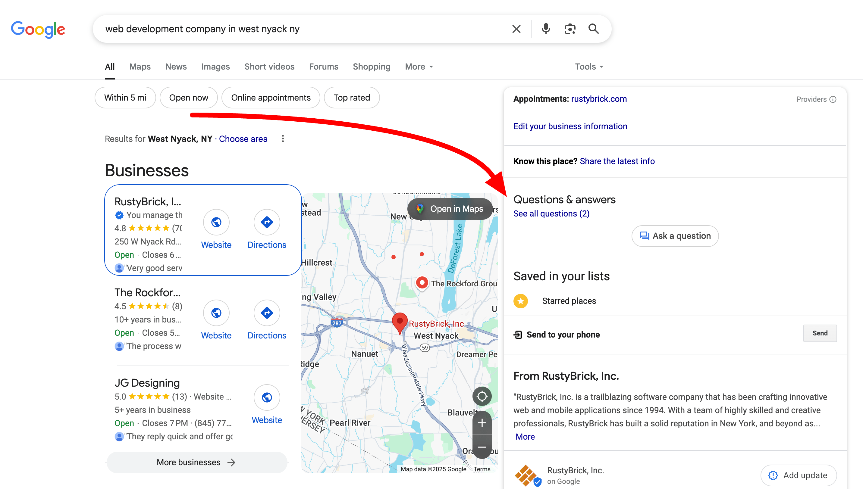Open Google Lens image search icon

(x=570, y=29)
